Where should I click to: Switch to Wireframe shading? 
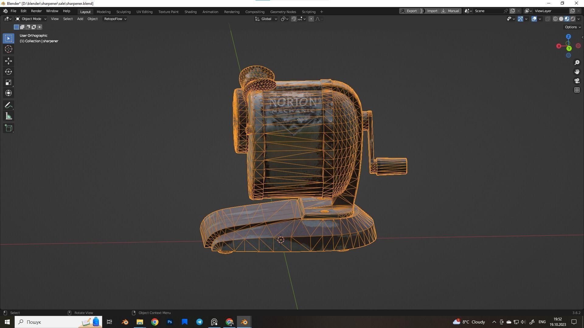point(555,19)
